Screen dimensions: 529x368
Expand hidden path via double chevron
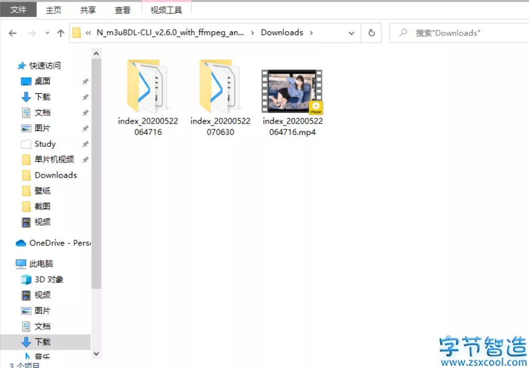pyautogui.click(x=88, y=33)
